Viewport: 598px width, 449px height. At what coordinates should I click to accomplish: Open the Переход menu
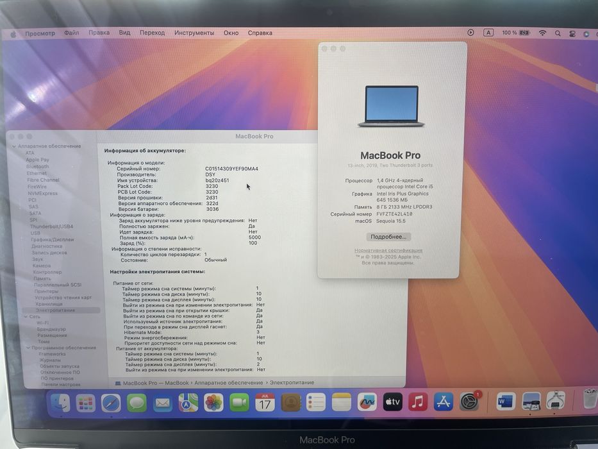click(x=152, y=33)
